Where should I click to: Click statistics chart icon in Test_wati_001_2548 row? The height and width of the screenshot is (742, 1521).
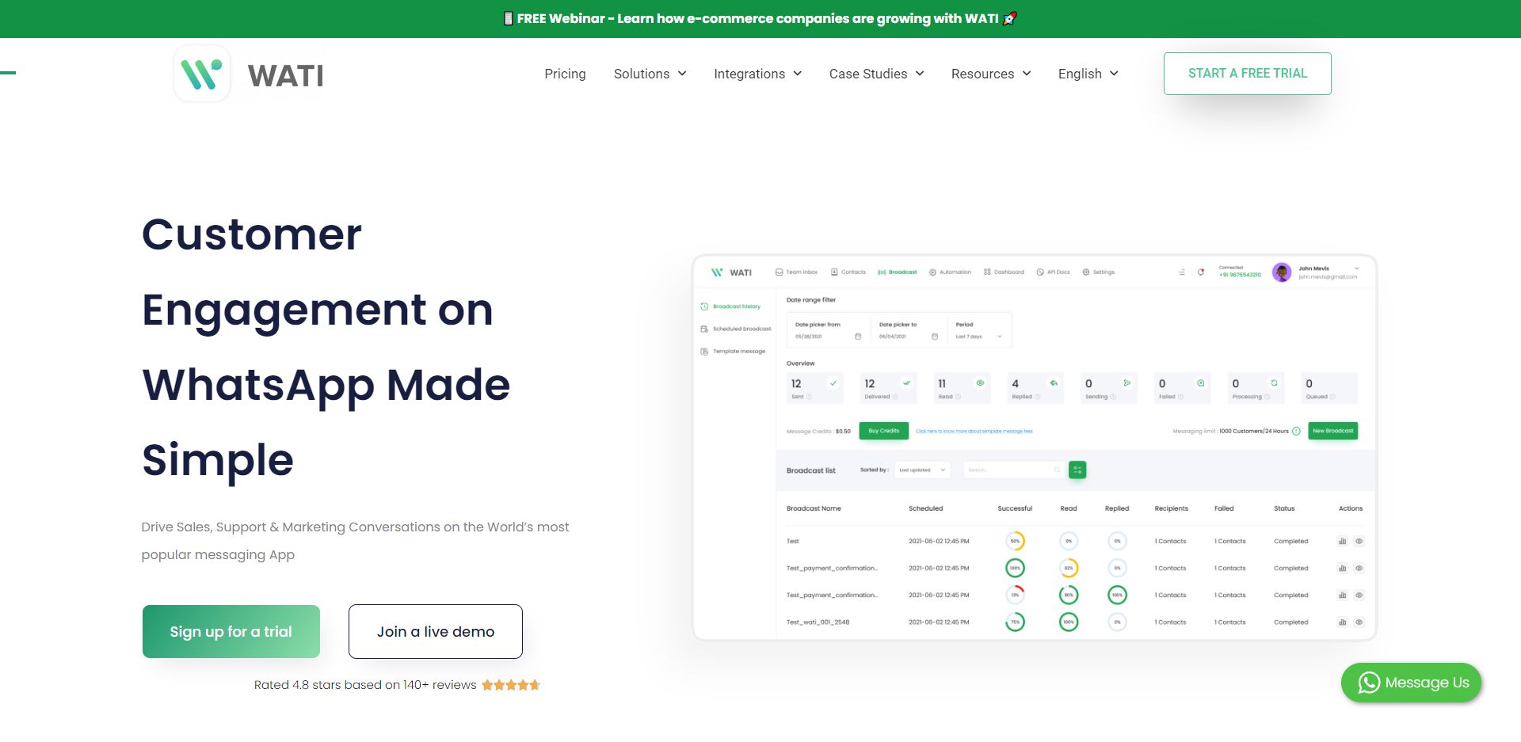click(1342, 622)
